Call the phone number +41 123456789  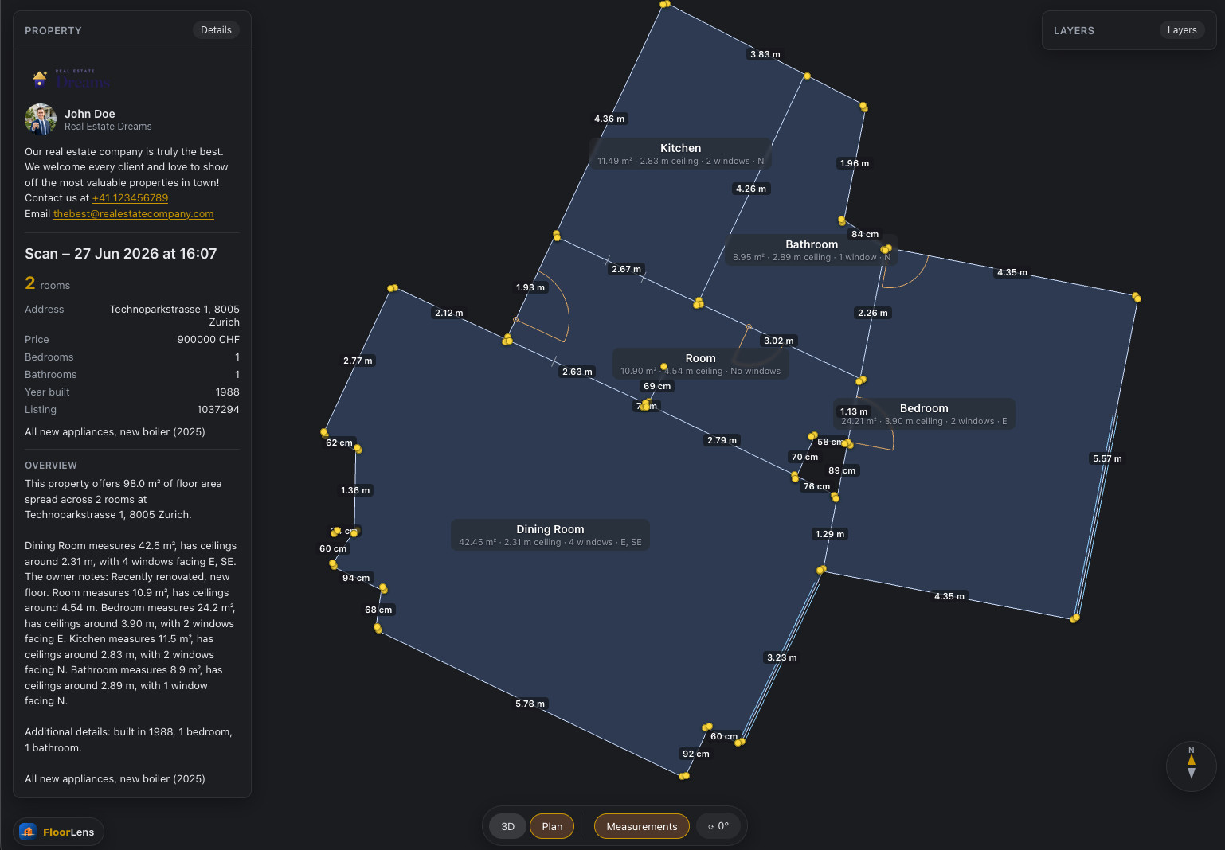[130, 198]
